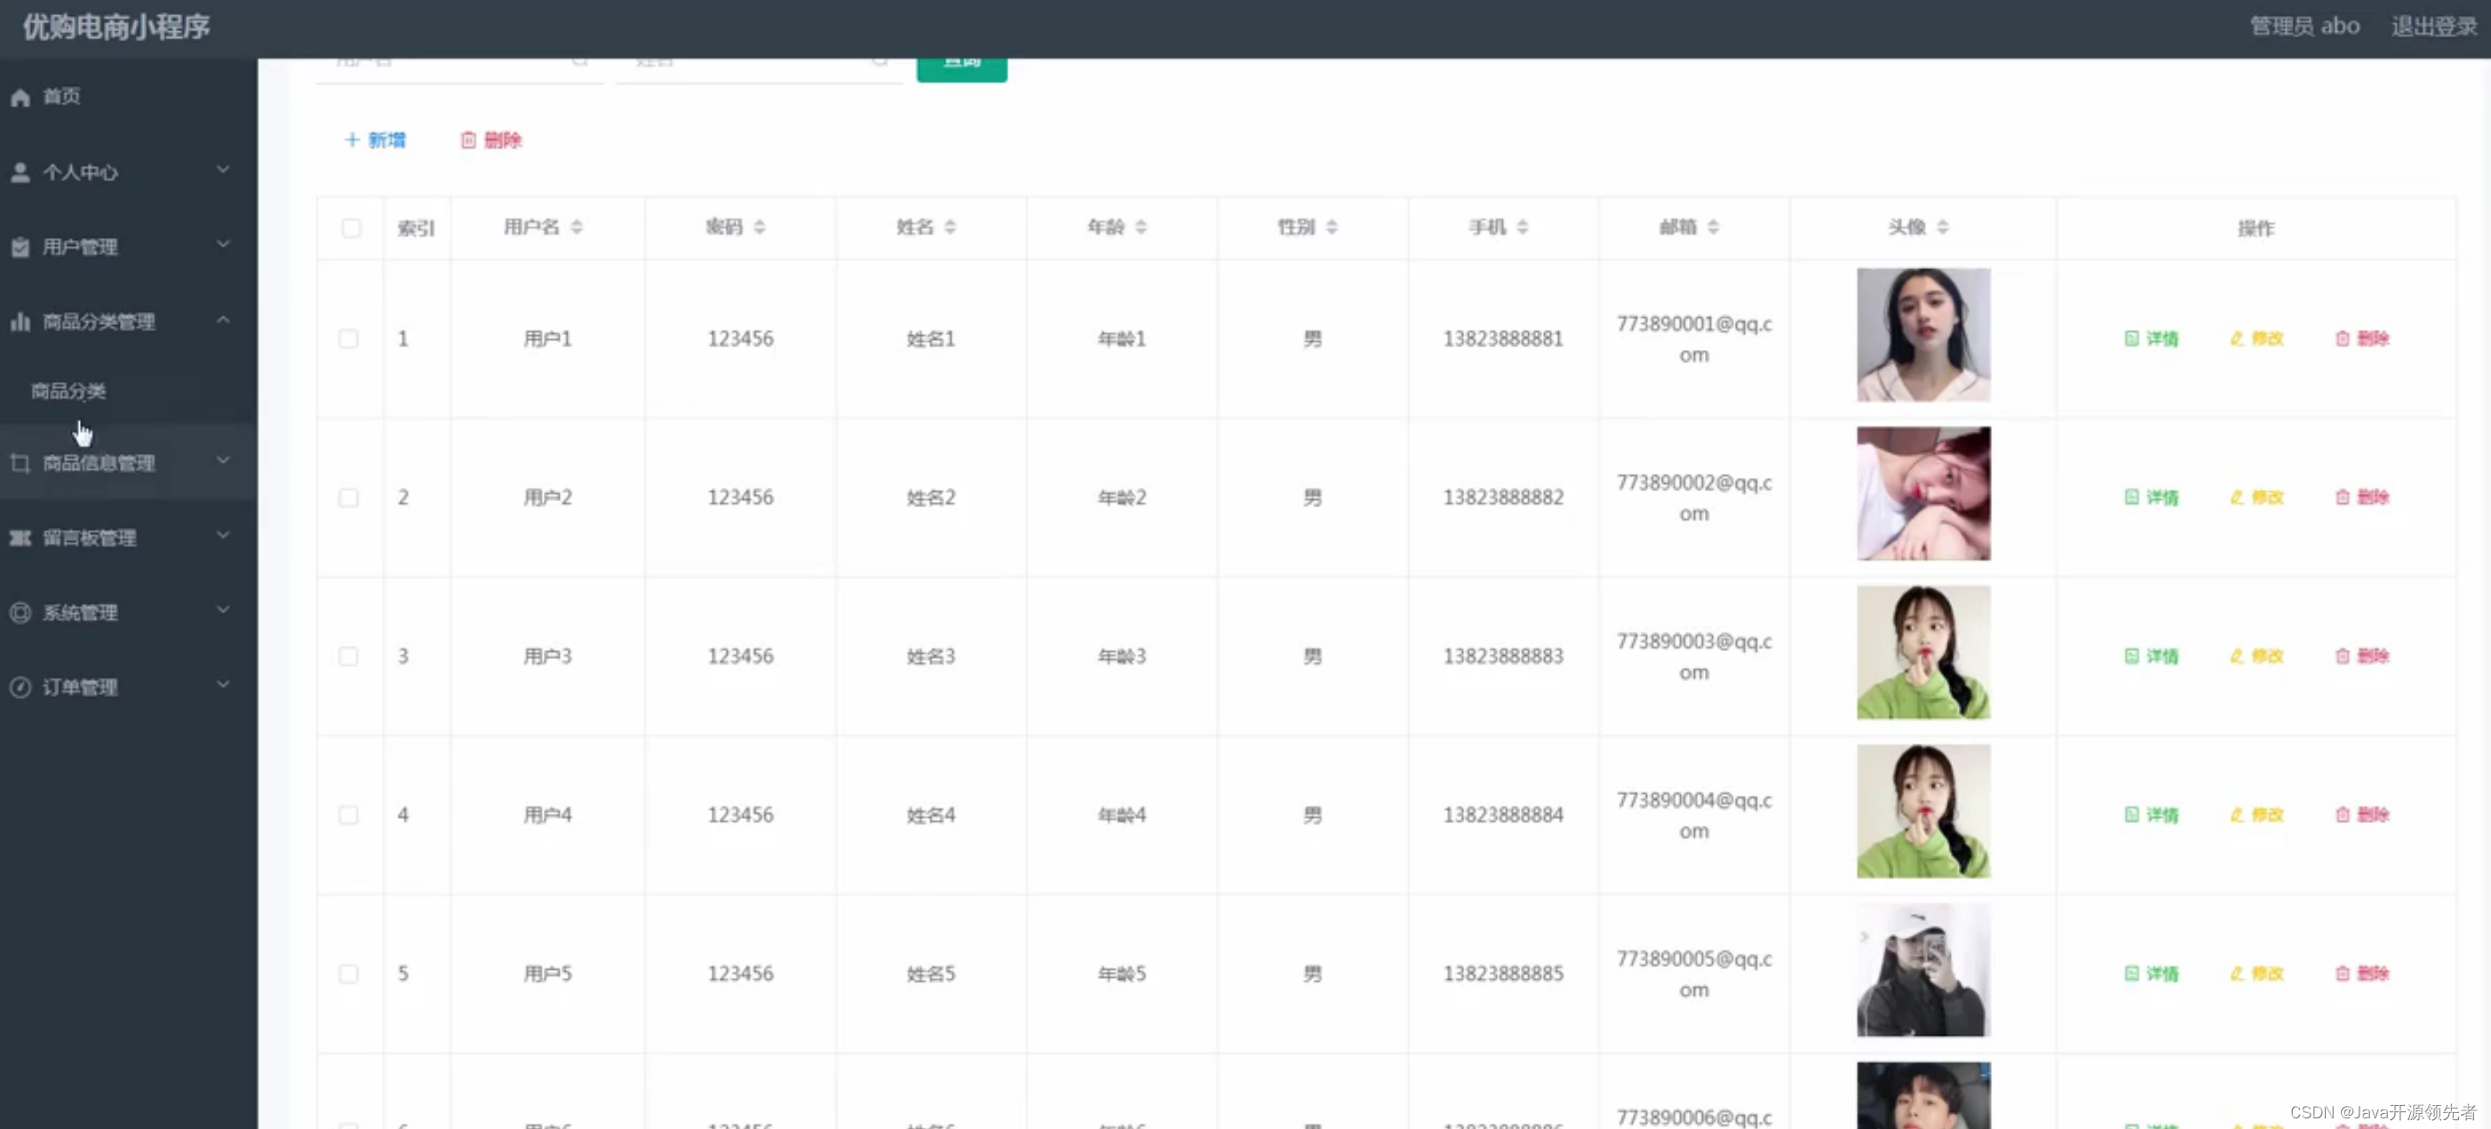This screenshot has height=1129, width=2491.
Task: Sort table by 手机 column arrows
Action: (x=1522, y=227)
